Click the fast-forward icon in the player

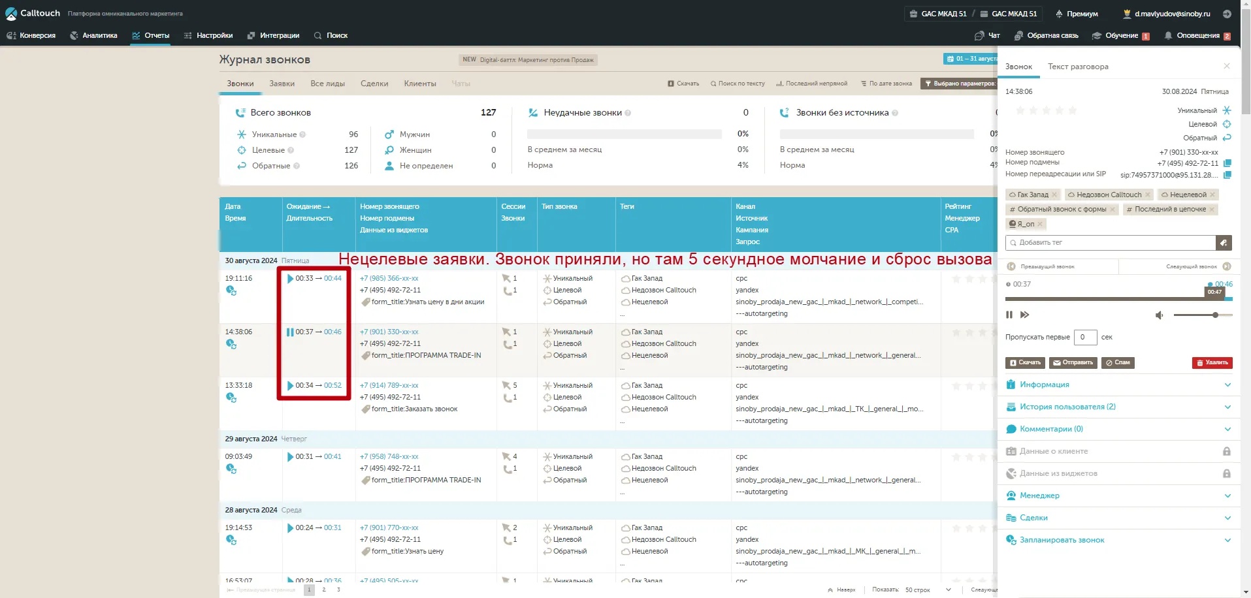point(1024,315)
